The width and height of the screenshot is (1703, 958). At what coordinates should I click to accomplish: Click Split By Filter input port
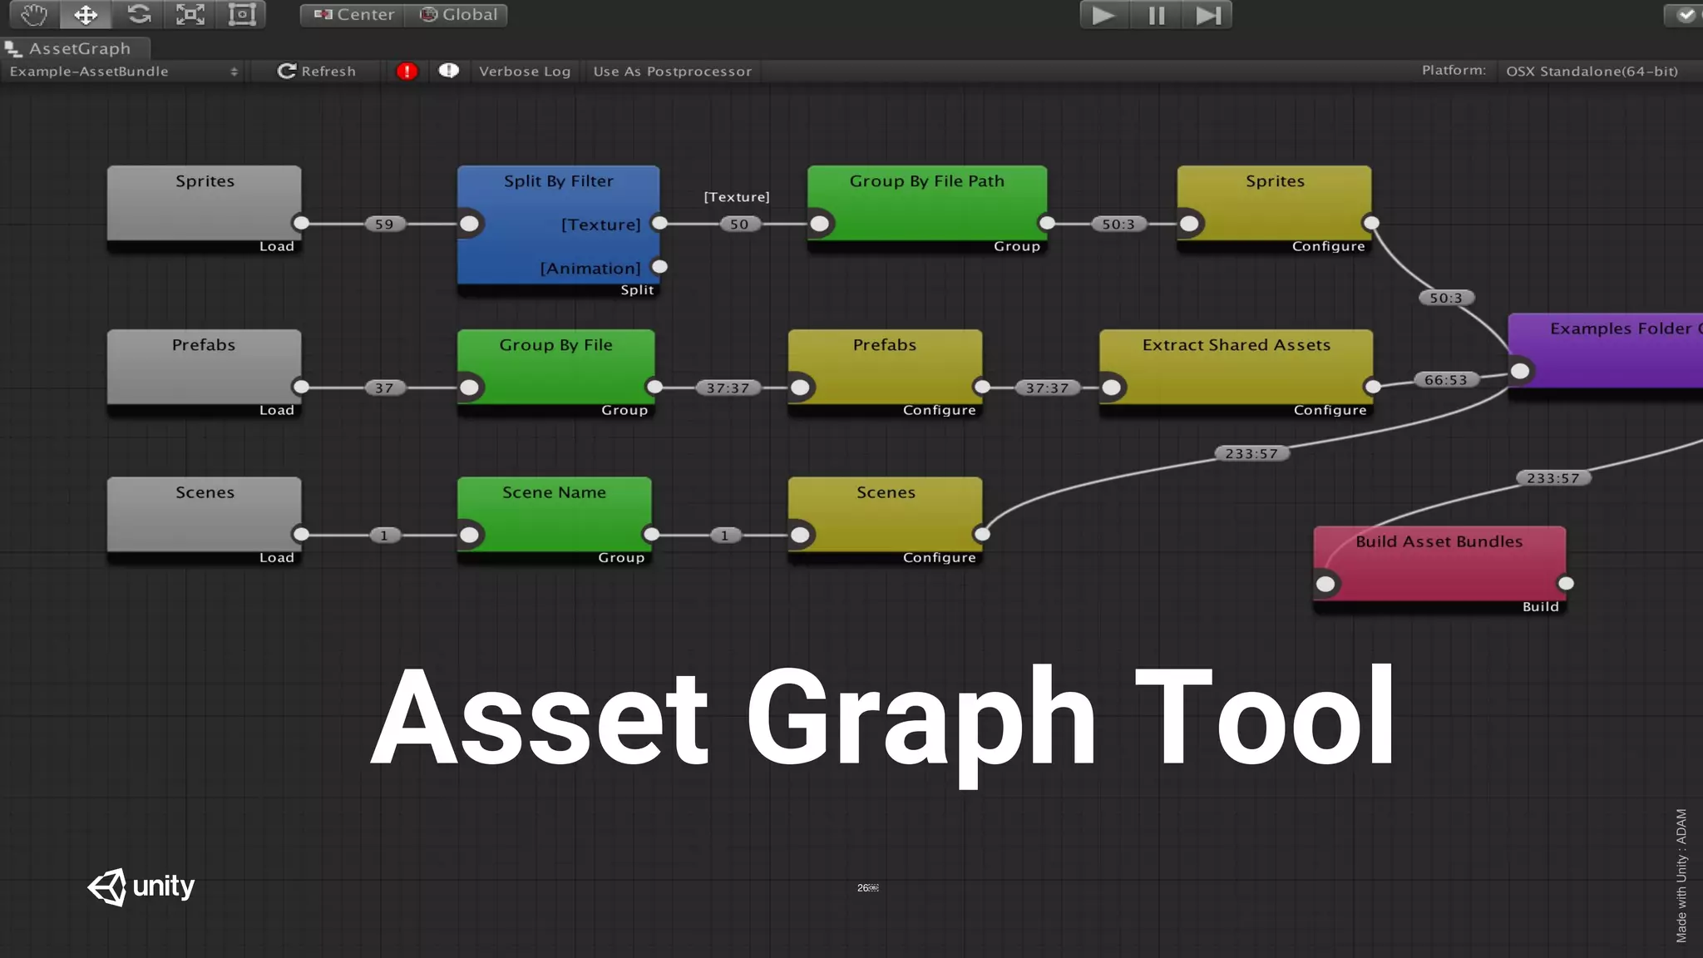pyautogui.click(x=470, y=224)
